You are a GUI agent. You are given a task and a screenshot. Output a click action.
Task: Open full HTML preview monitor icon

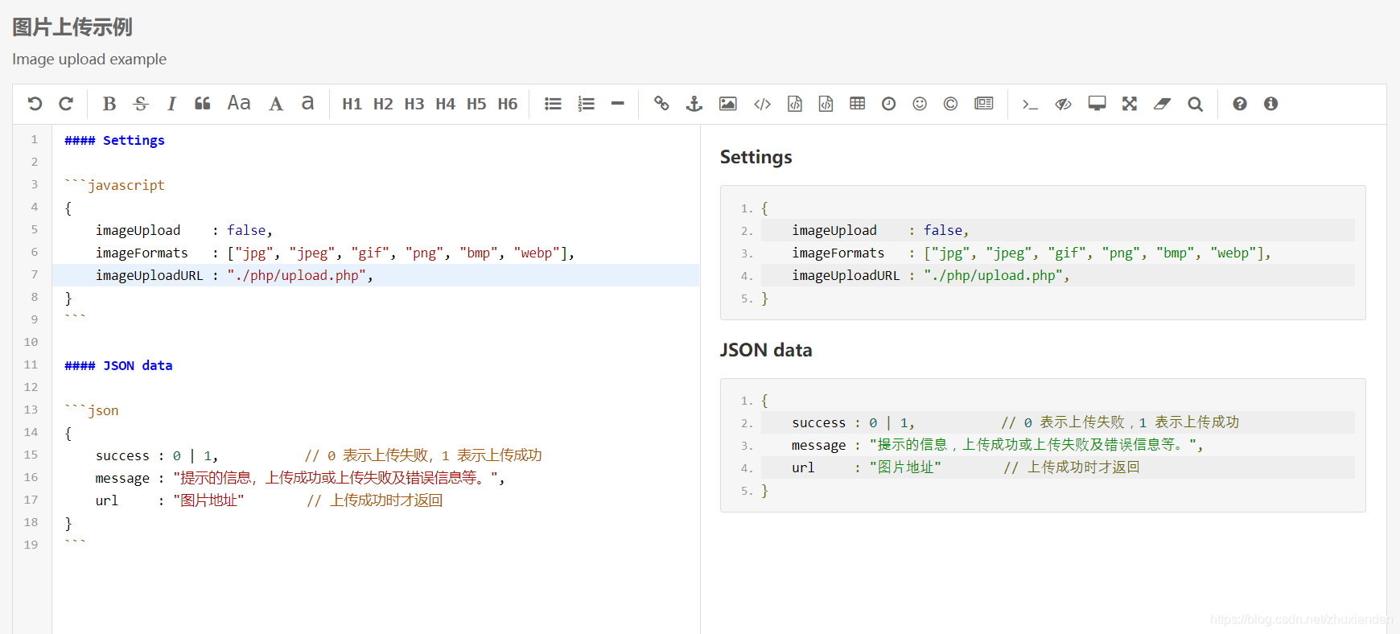(1097, 104)
